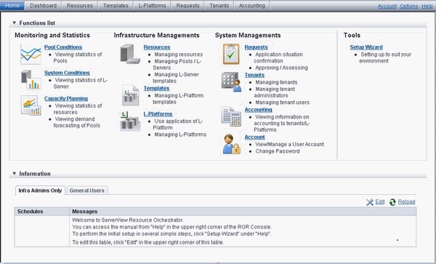Collapse the Information section

click(x=15, y=174)
